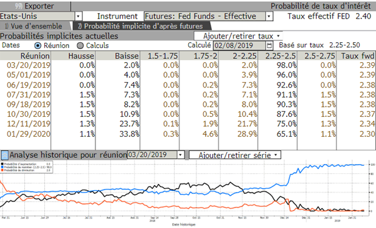Click the Baisse column header
The height and width of the screenshot is (228, 376).
click(117, 56)
